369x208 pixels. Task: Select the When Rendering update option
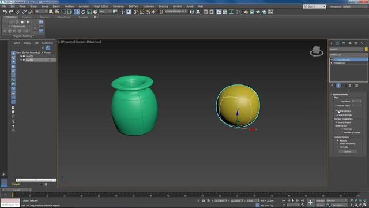point(338,144)
